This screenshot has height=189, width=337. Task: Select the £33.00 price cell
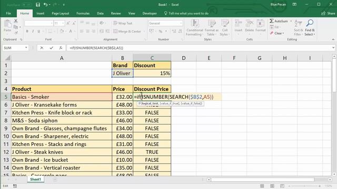coord(122,112)
